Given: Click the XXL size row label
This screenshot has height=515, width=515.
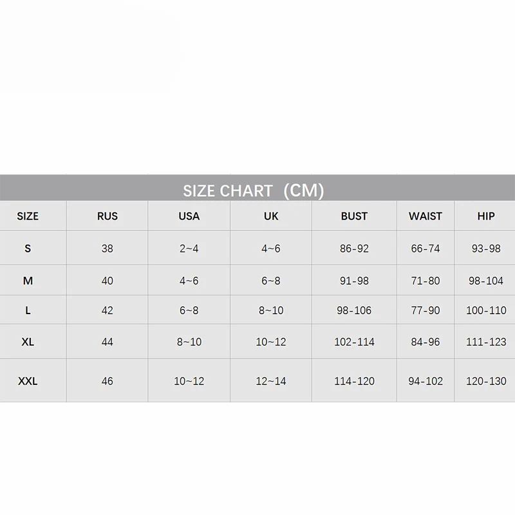Looking at the screenshot, I should click(28, 381).
